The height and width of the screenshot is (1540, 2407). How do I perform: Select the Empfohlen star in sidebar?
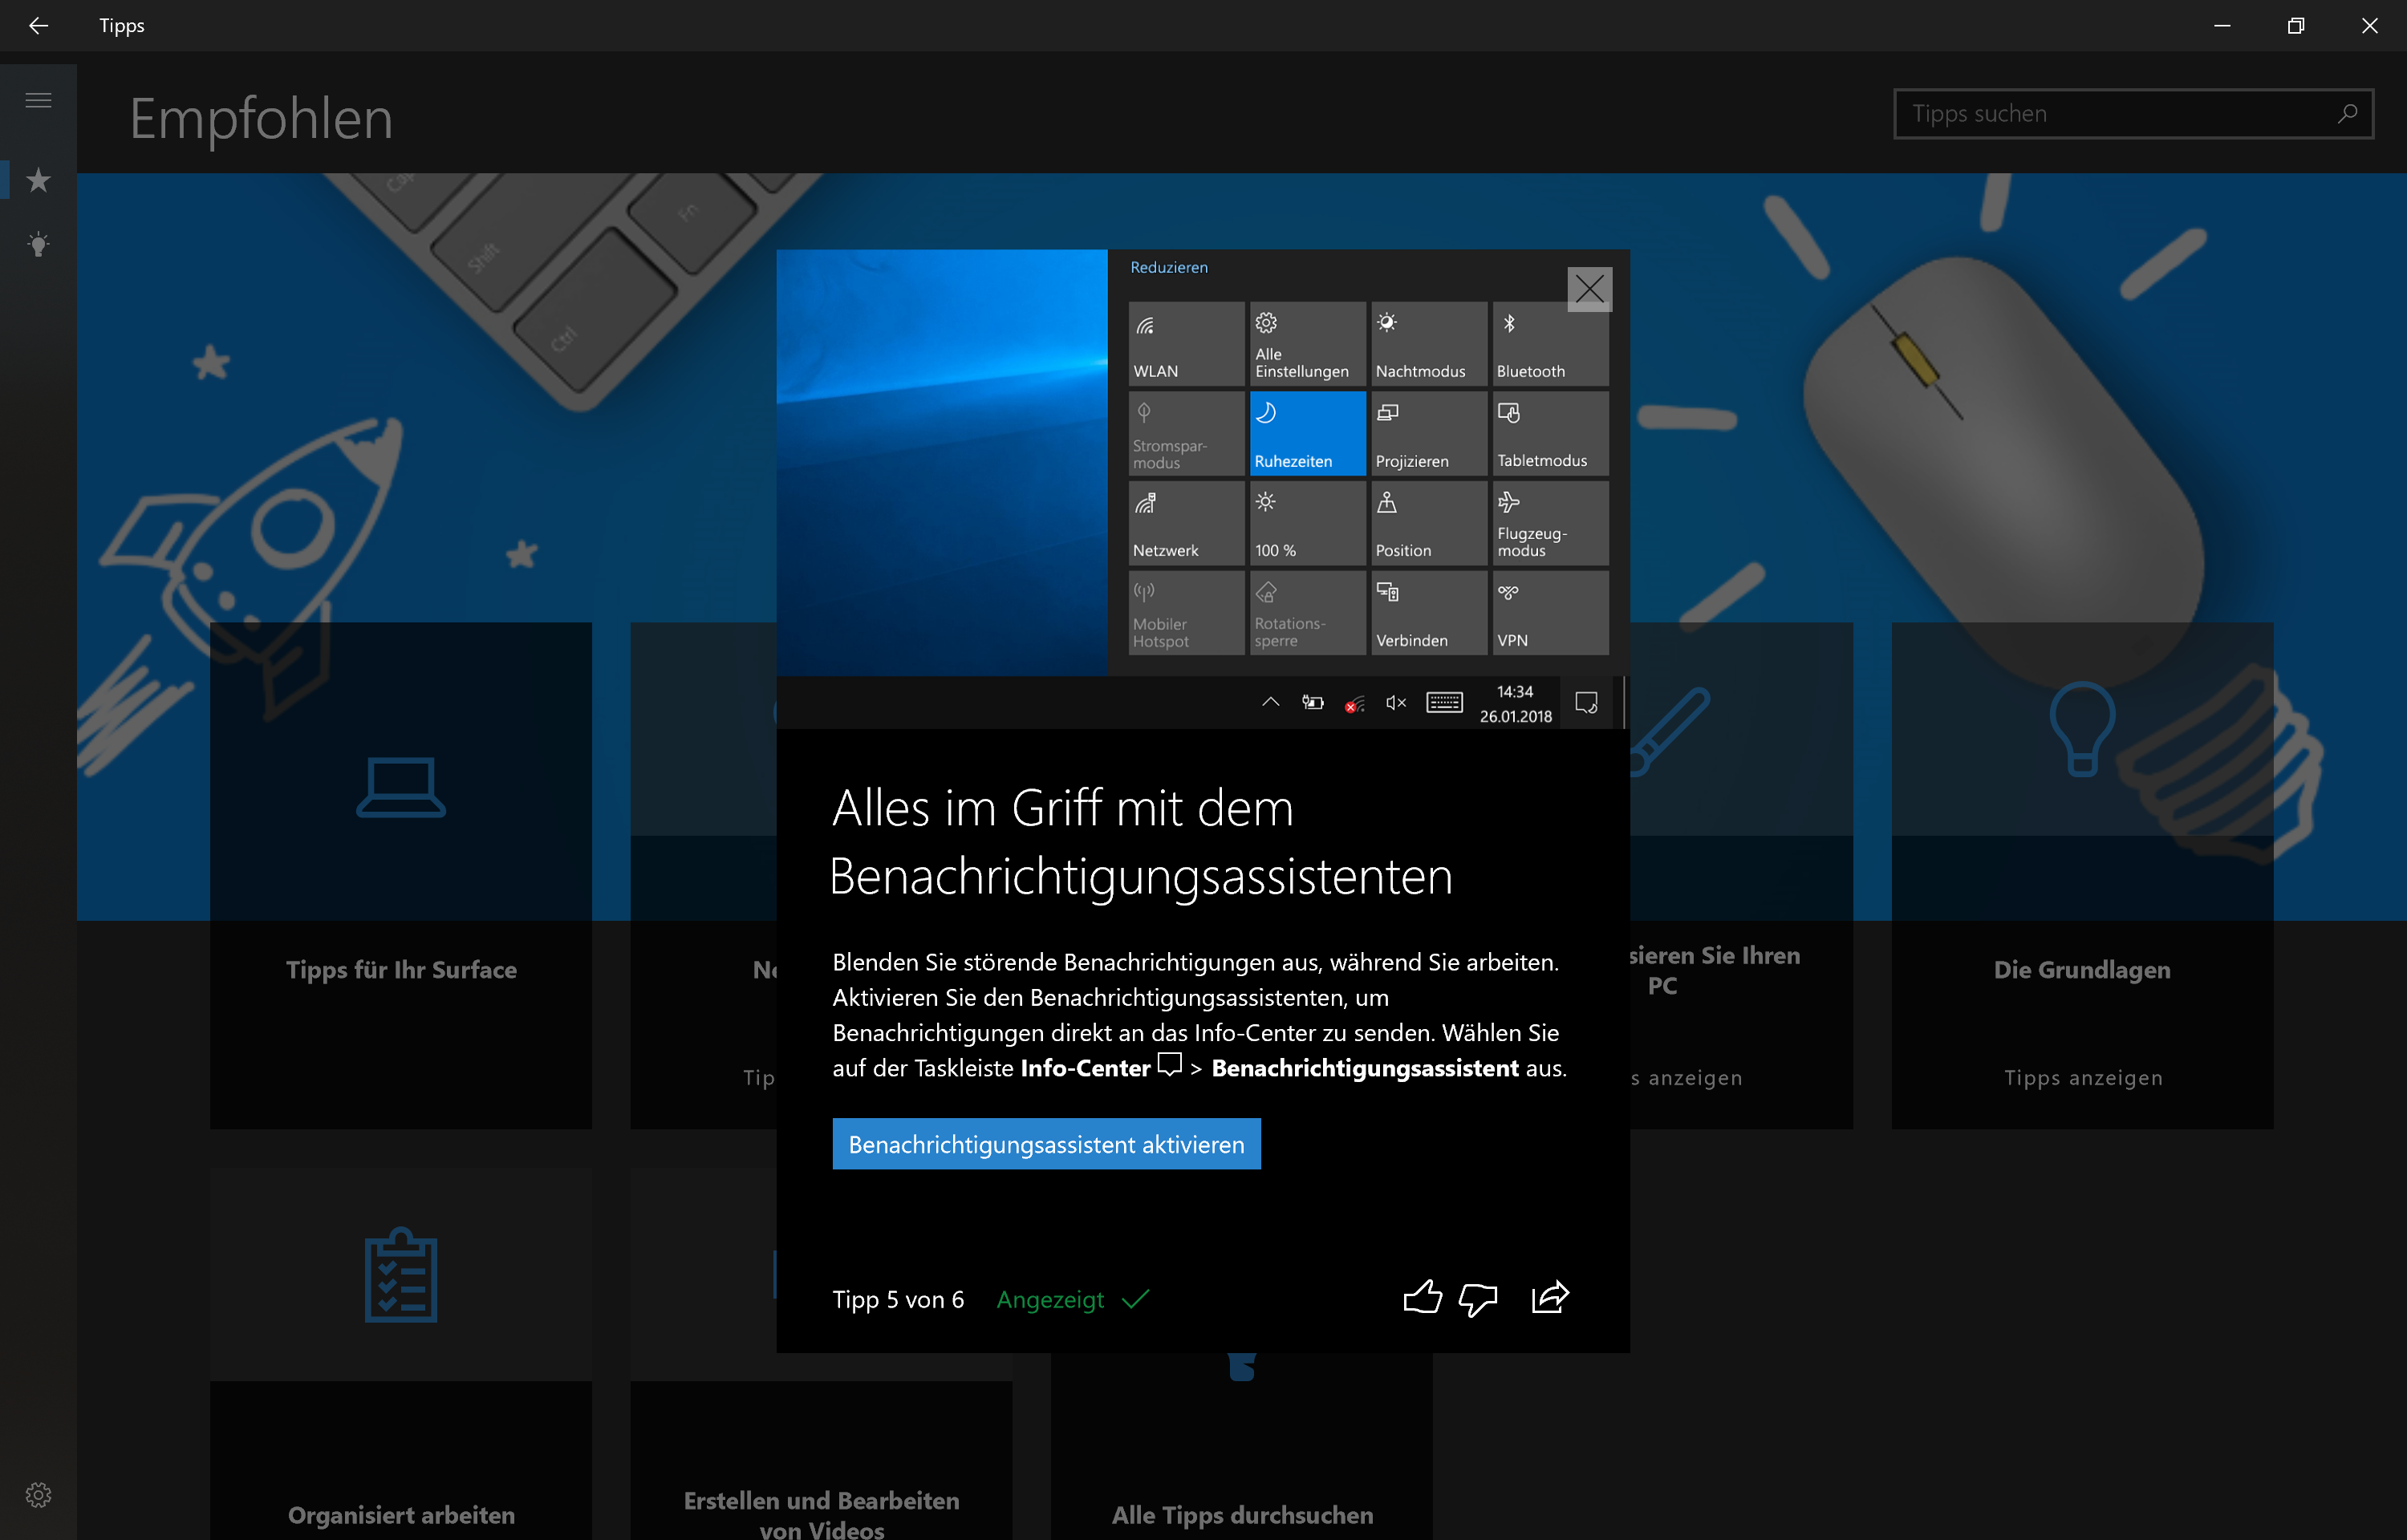click(38, 180)
